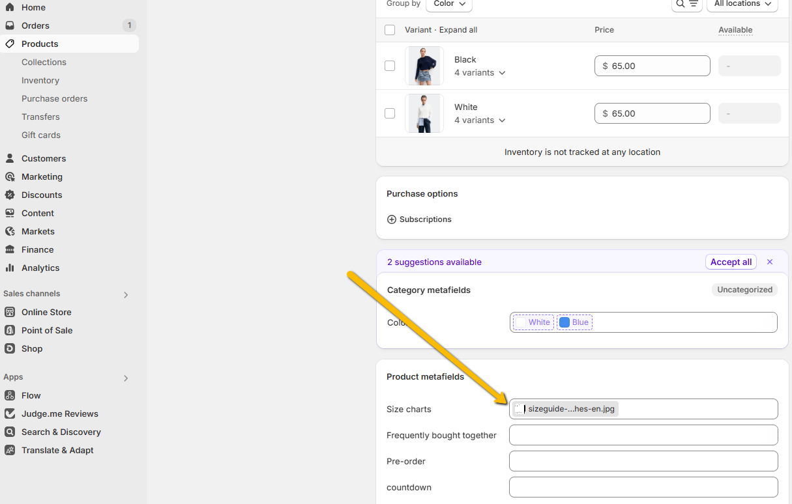Open Flow app via its icon
This screenshot has width=792, height=504.
point(10,395)
